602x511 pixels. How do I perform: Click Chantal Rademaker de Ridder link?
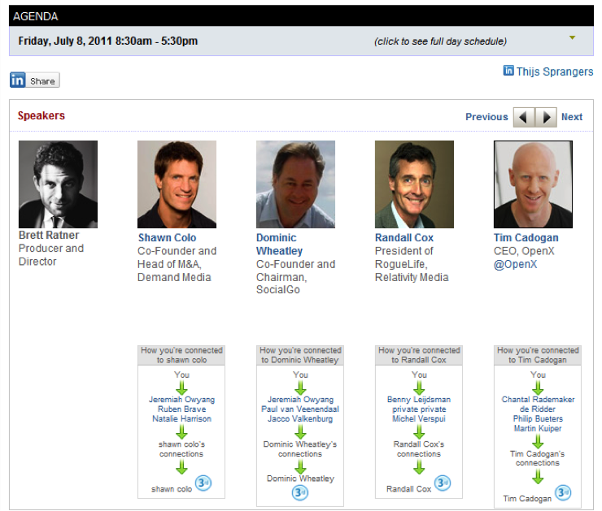point(538,404)
